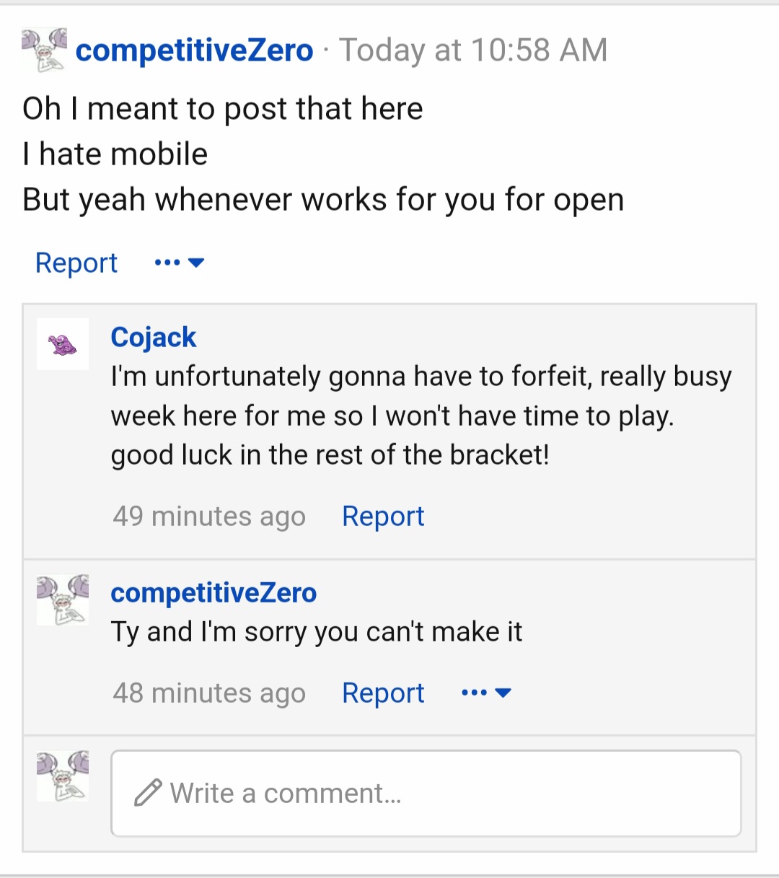This screenshot has height=878, width=779.
Task: Click Cojack's purple Pokémon avatar
Action: [x=63, y=344]
